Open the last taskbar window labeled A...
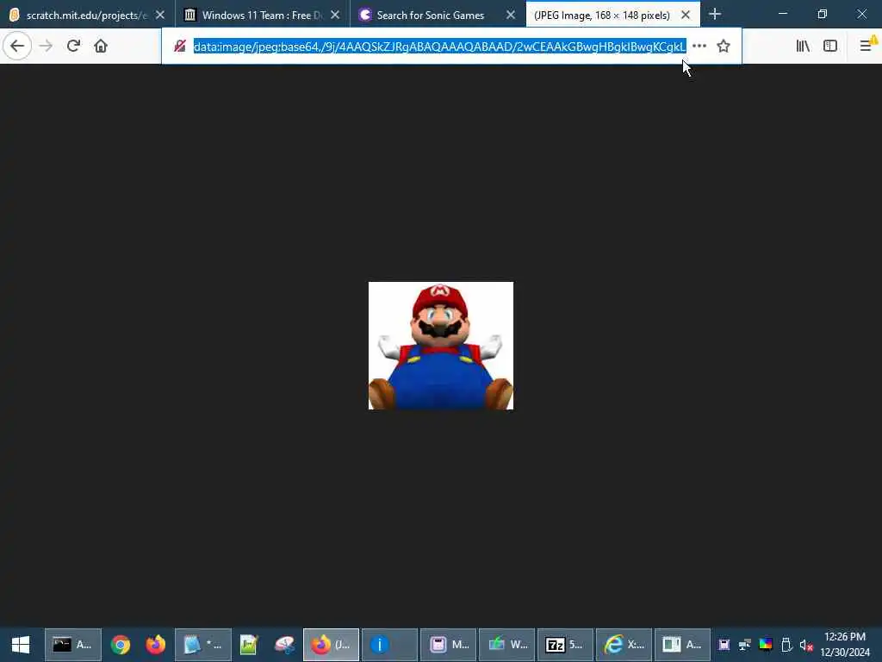The width and height of the screenshot is (882, 662). coord(682,645)
